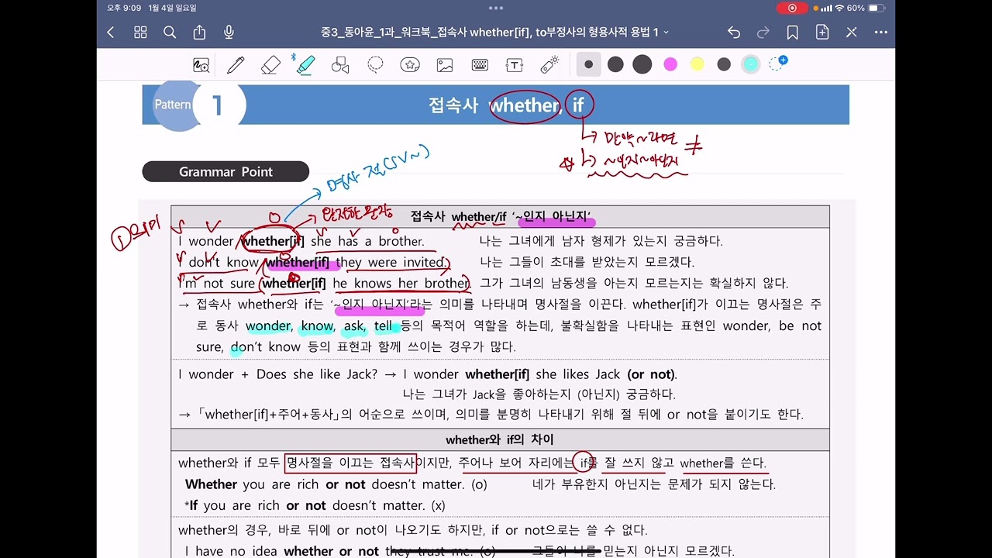
Task: Select the Keyboard typing tool
Action: pos(480,65)
